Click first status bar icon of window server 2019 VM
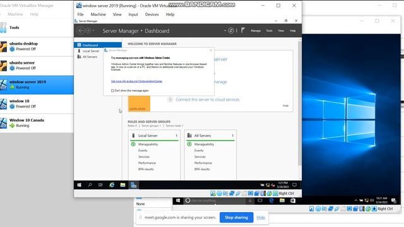Viewport: 404px width, 227px height. coord(213,194)
